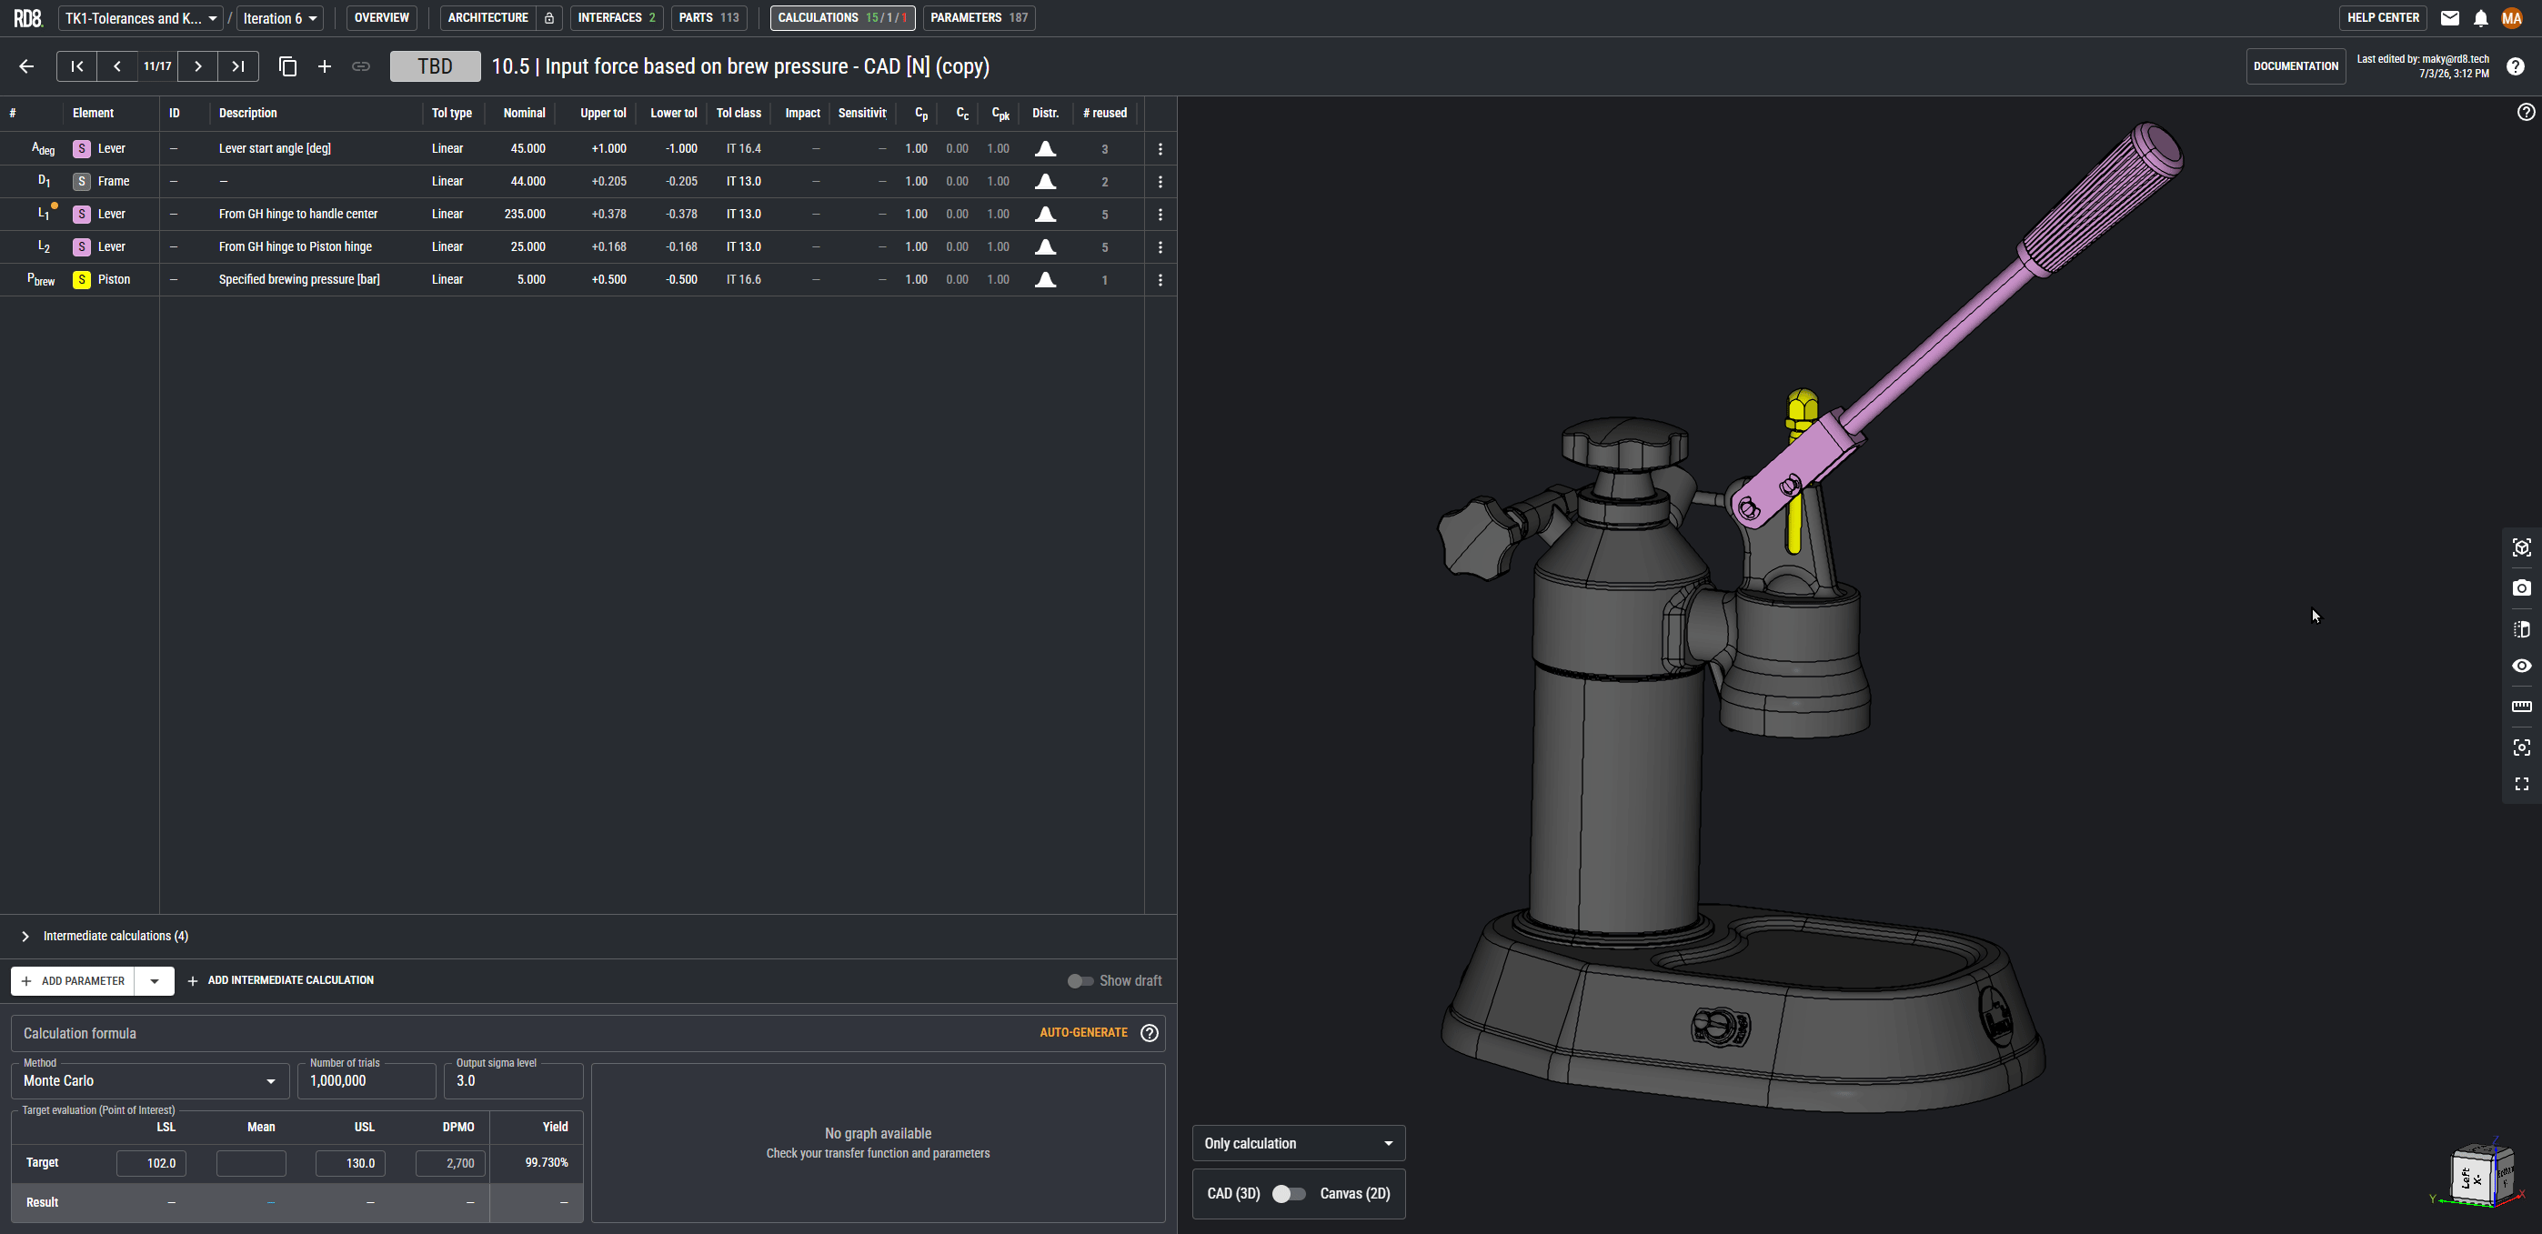Viewport: 2542px width, 1234px height.
Task: Open Only calculation view dropdown
Action: (x=1299, y=1143)
